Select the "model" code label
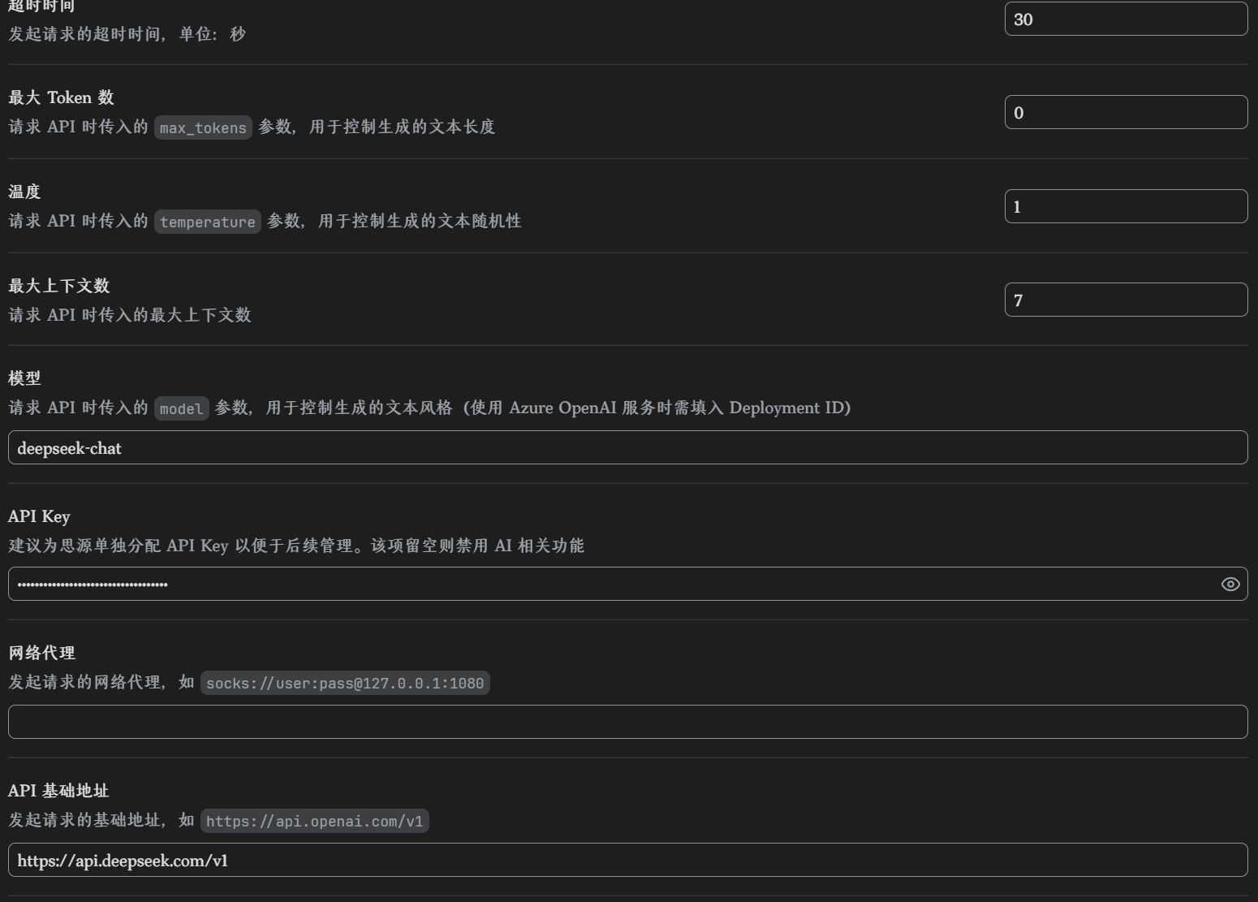 tap(181, 408)
